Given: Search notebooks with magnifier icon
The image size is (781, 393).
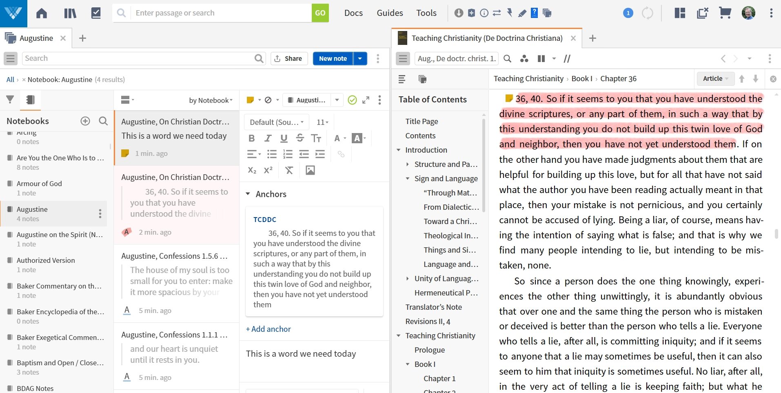Looking at the screenshot, I should (x=103, y=121).
